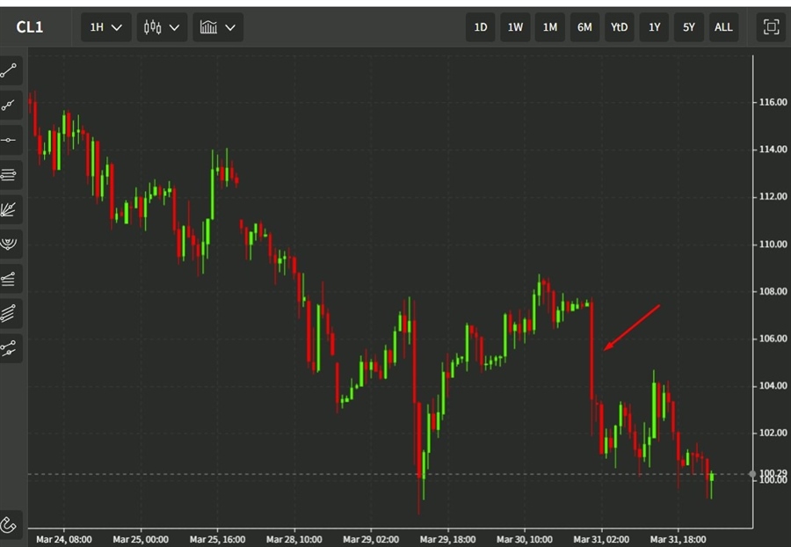Screen dimensions: 791x547
Task: Click the Mar 31, 02:00 time label
Action: click(x=601, y=539)
